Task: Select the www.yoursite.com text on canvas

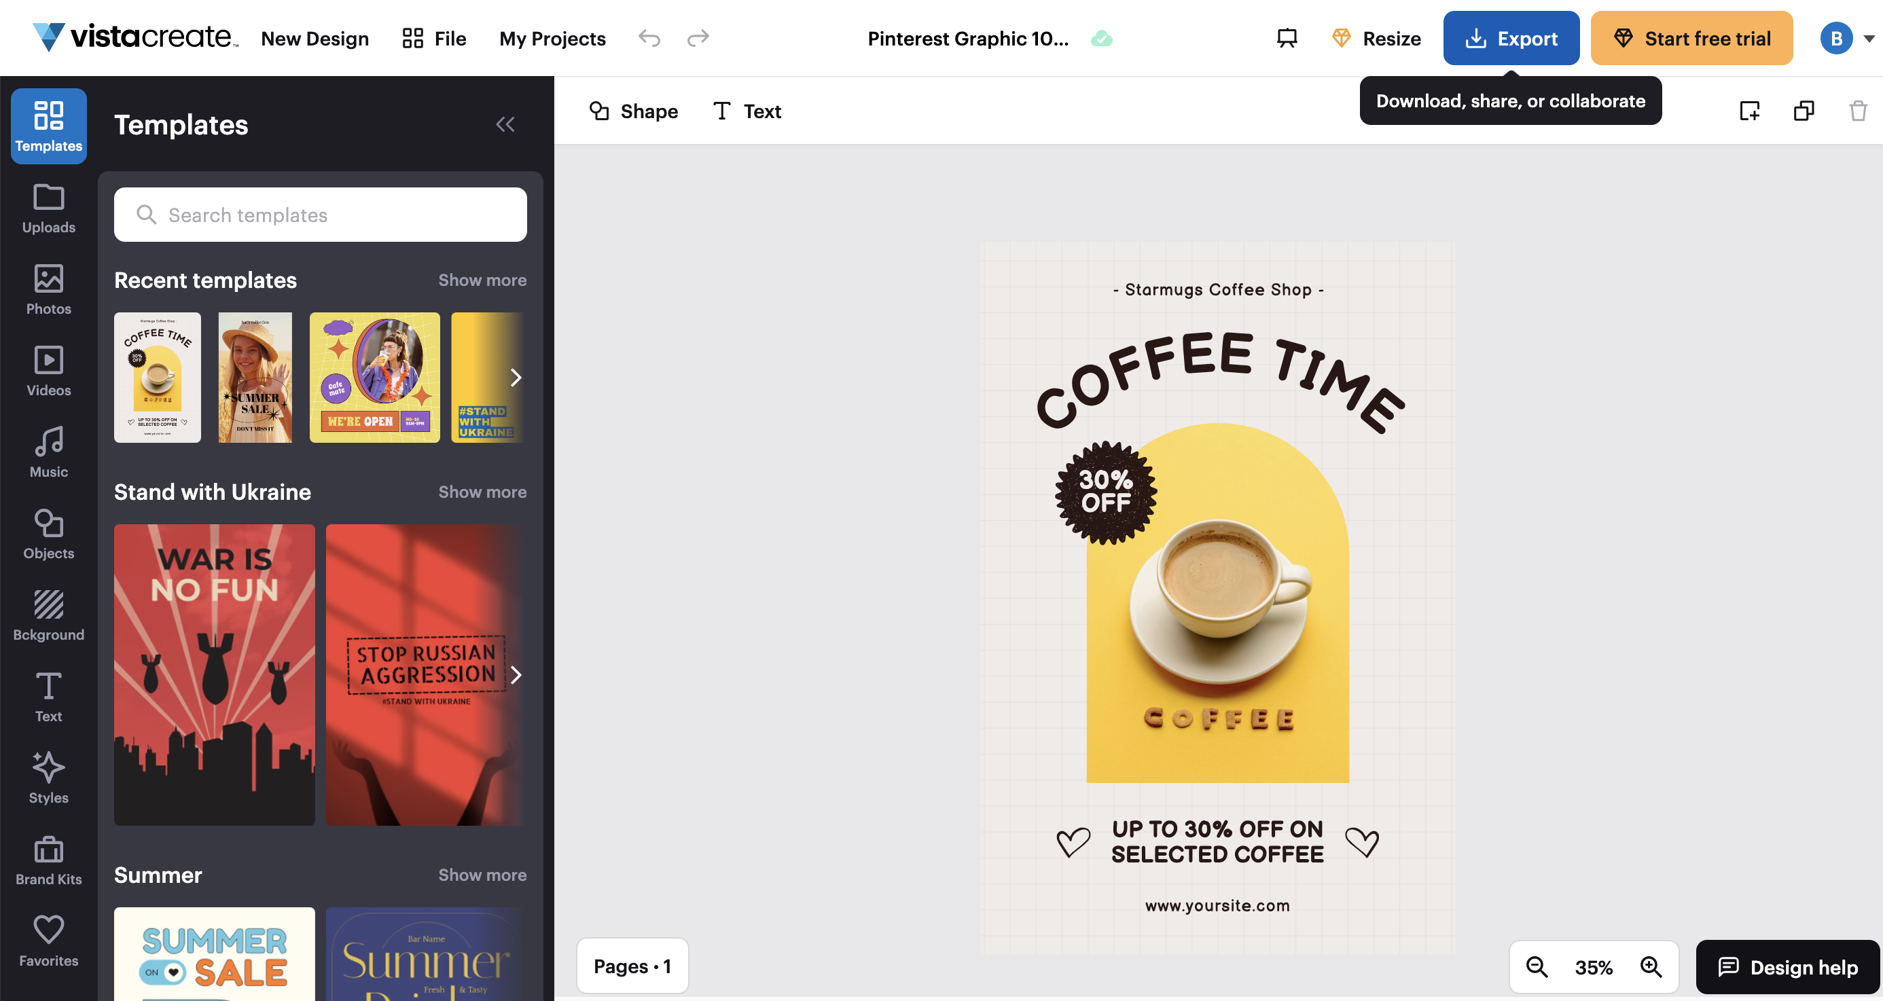Action: click(1217, 906)
